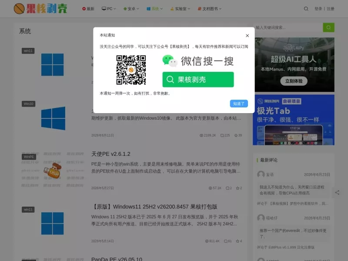Click the Win10 tag badge
This screenshot has width=348, height=261.
click(28, 104)
